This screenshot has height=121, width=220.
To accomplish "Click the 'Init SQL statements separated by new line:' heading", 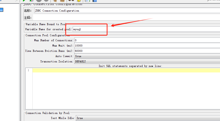I will [130, 66].
